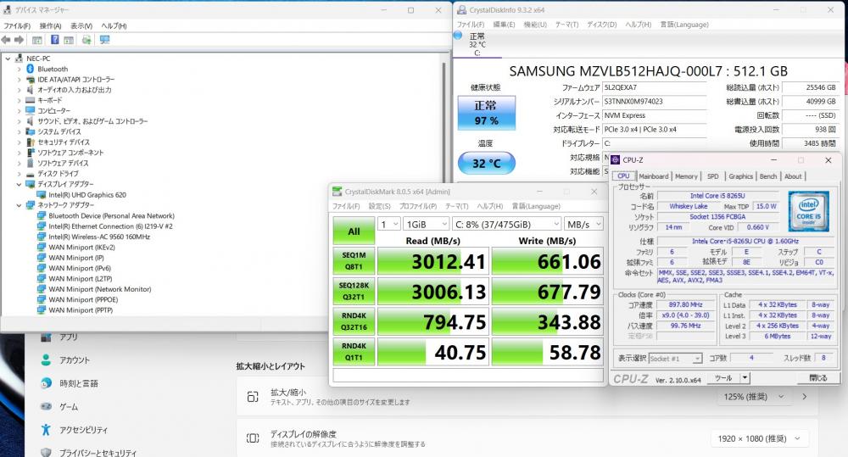Switch to the Bench tab in CPU-Z
Screen dimensions: 848x457
coord(768,176)
